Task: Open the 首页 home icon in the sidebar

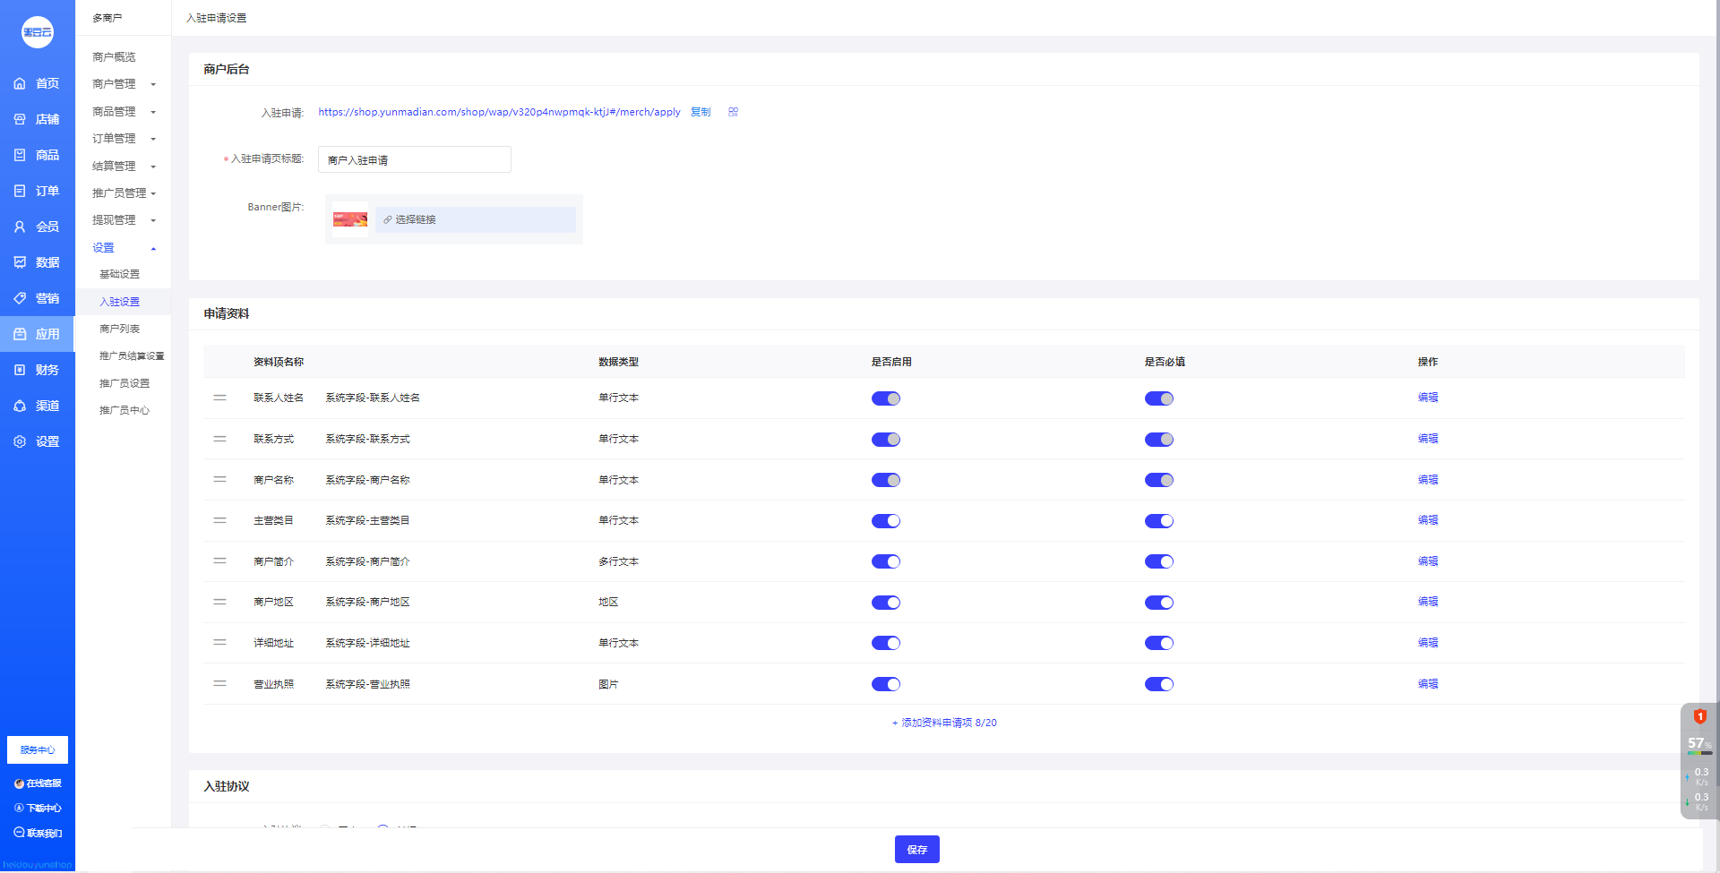Action: 20,83
